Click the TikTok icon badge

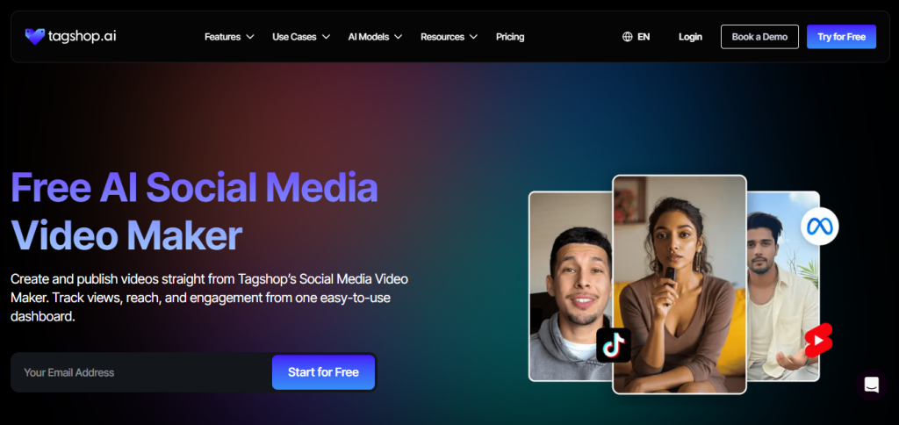pyautogui.click(x=614, y=344)
